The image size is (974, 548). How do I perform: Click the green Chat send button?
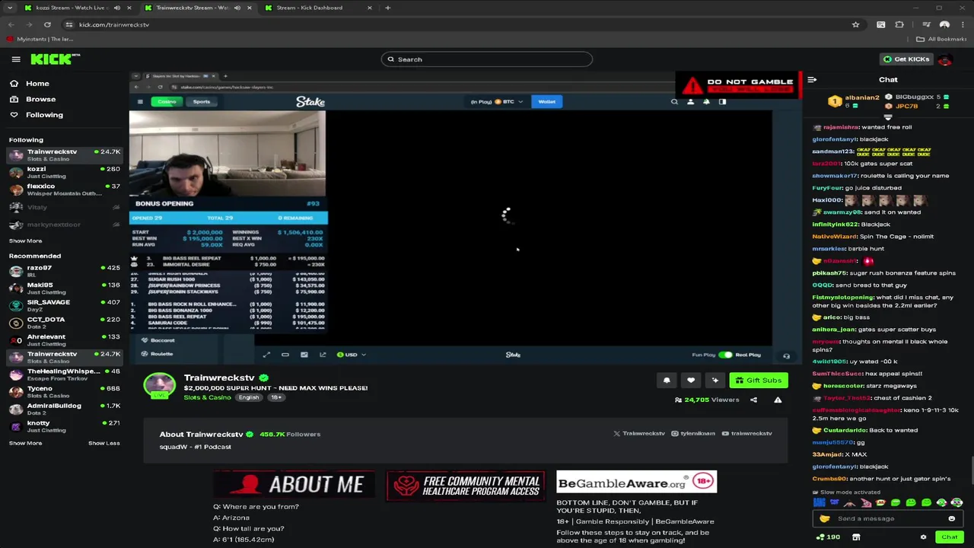pyautogui.click(x=950, y=537)
